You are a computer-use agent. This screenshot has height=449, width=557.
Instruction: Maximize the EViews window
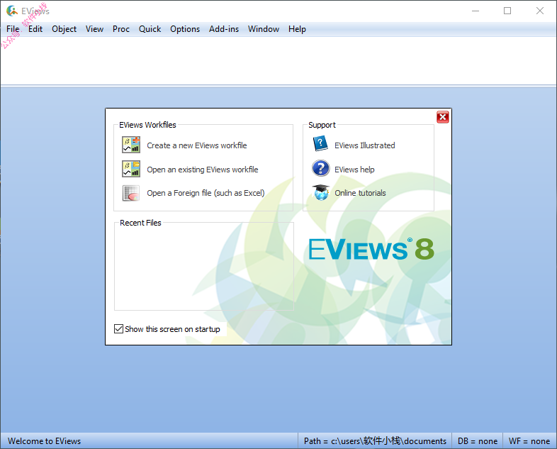click(507, 11)
